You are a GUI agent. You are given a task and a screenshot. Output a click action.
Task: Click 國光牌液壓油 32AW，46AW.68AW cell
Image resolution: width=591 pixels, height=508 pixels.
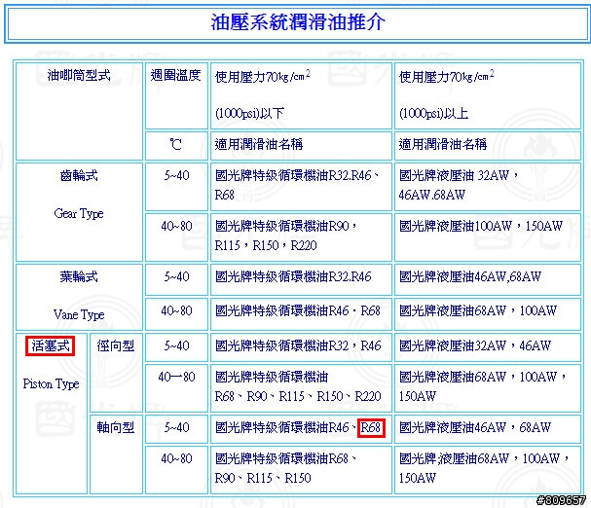click(x=488, y=187)
